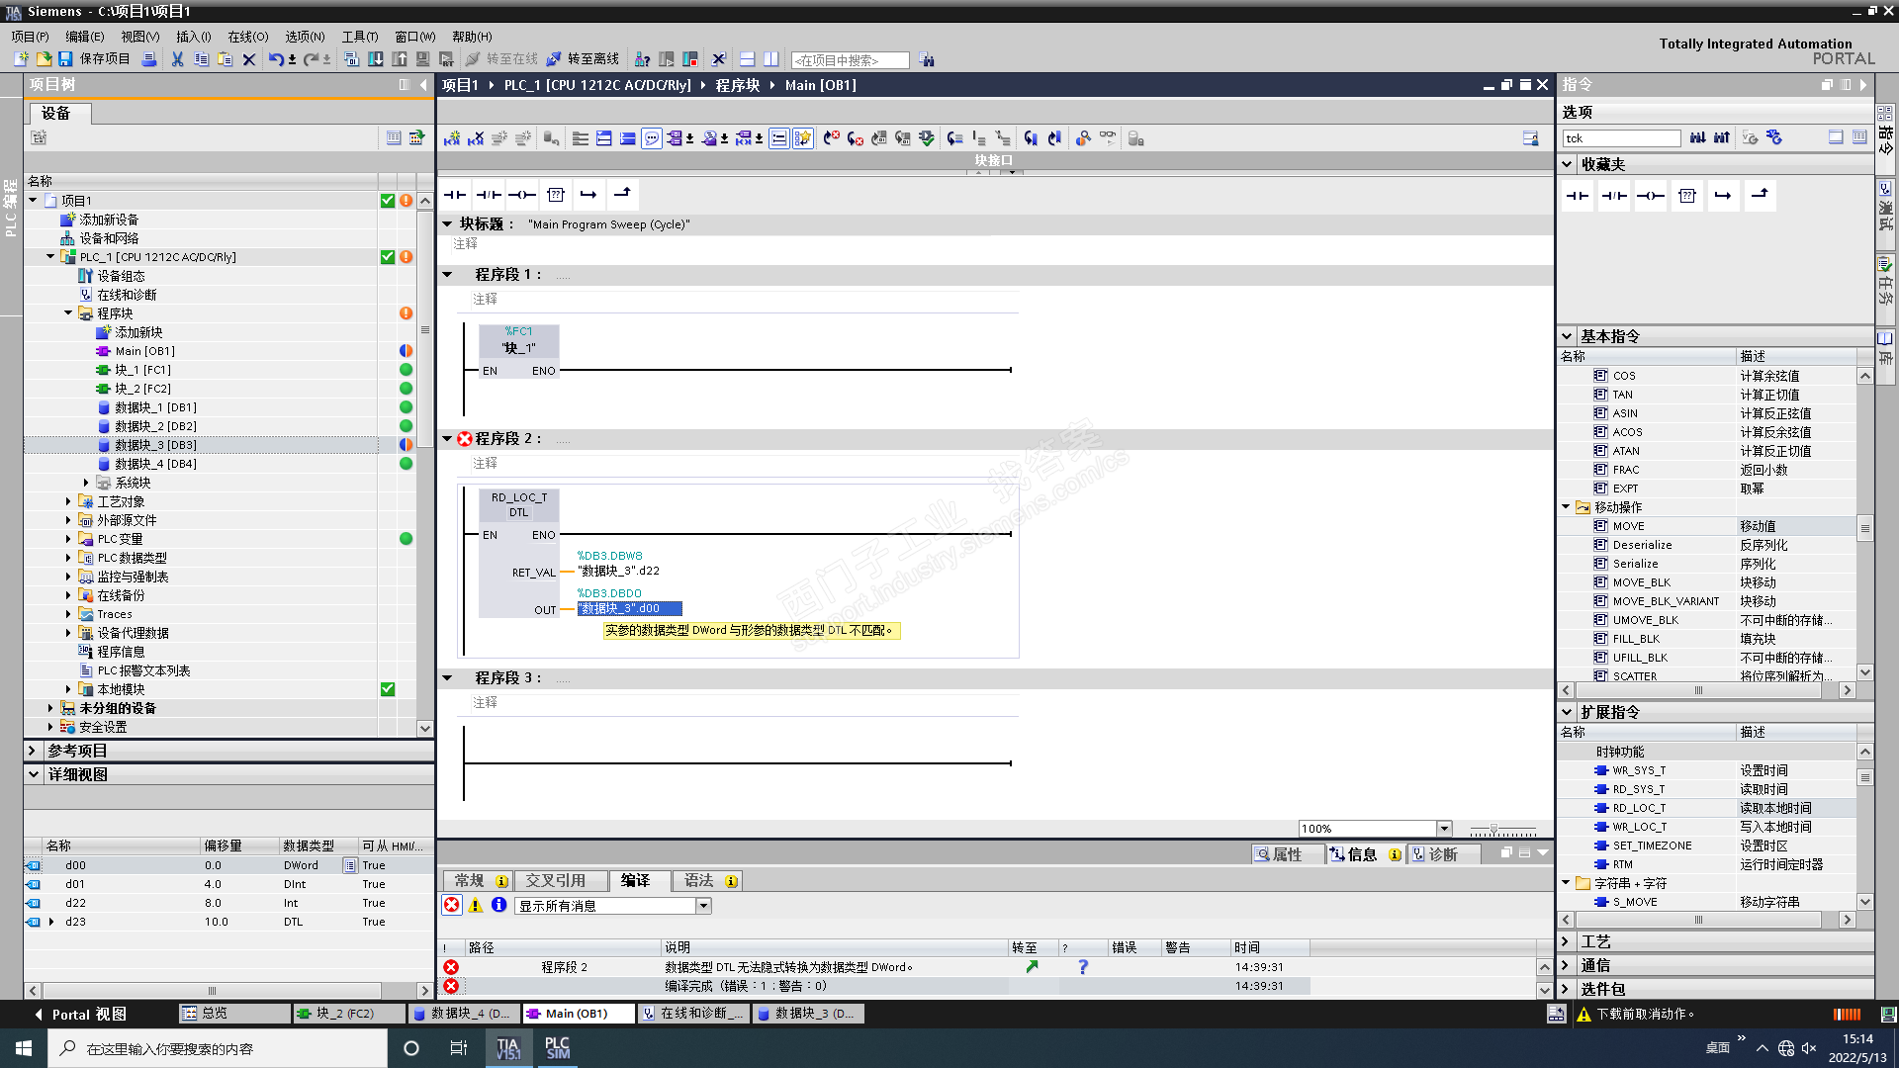This screenshot has height=1068, width=1899.
Task: Open the 在线(O) menu
Action: (x=247, y=37)
